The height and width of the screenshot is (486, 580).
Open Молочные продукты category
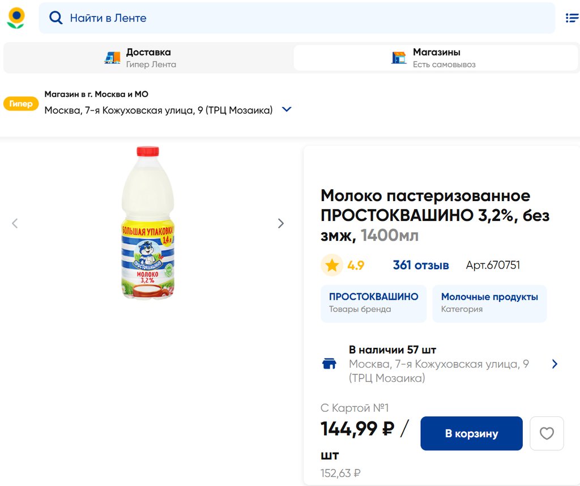point(489,302)
